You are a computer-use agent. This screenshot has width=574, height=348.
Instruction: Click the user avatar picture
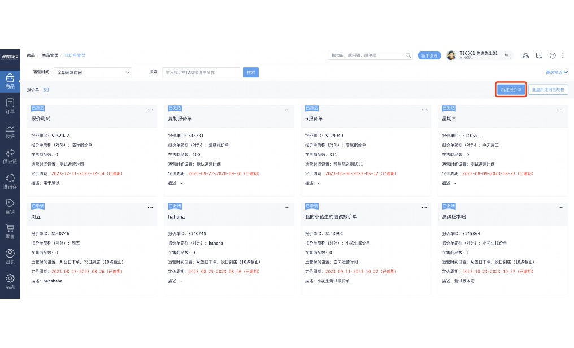click(451, 55)
